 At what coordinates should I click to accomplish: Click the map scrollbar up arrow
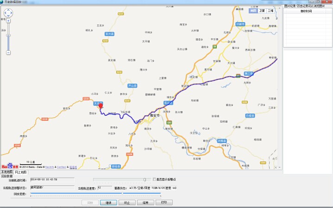(x=279, y=8)
